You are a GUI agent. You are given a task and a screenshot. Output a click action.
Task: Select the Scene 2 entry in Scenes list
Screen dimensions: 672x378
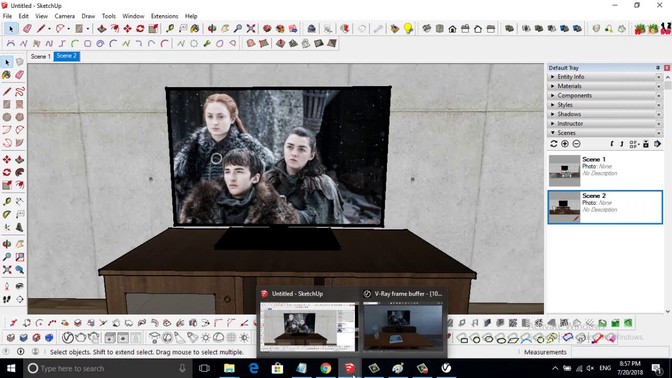coord(605,207)
